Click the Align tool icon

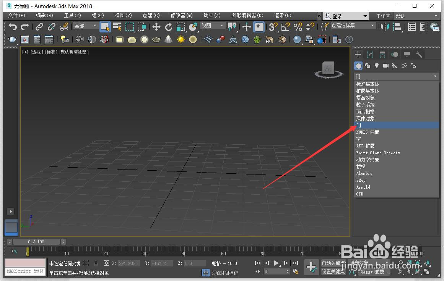point(397,27)
